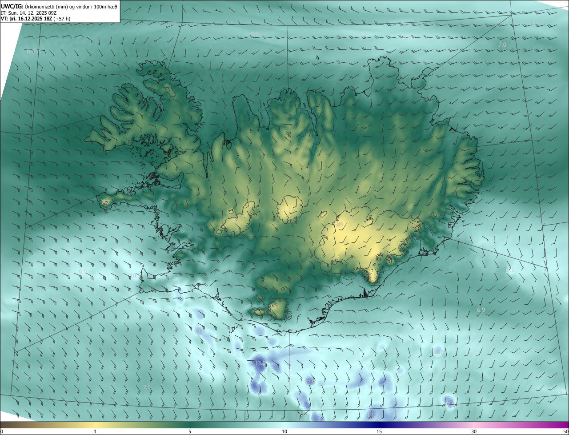Screen dimensions: 569x435
Task: Click the '0' tick on the color scale
Action: click(x=1, y=432)
